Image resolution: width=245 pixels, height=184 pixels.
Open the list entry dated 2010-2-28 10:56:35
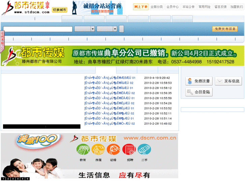click(110, 93)
